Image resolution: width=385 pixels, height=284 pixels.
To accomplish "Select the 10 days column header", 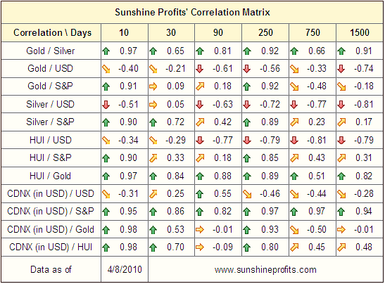I will (124, 32).
